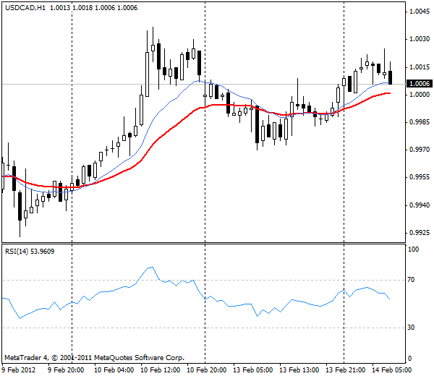Click the 0.9985 price axis label

click(x=420, y=122)
